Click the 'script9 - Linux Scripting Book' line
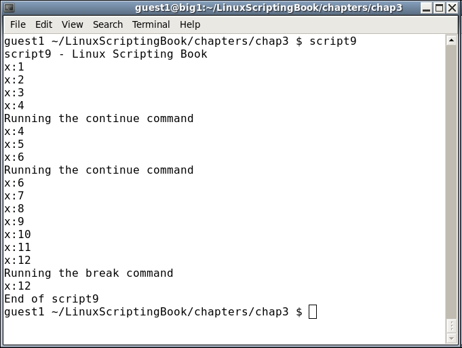This screenshot has height=348, width=462. click(x=106, y=54)
